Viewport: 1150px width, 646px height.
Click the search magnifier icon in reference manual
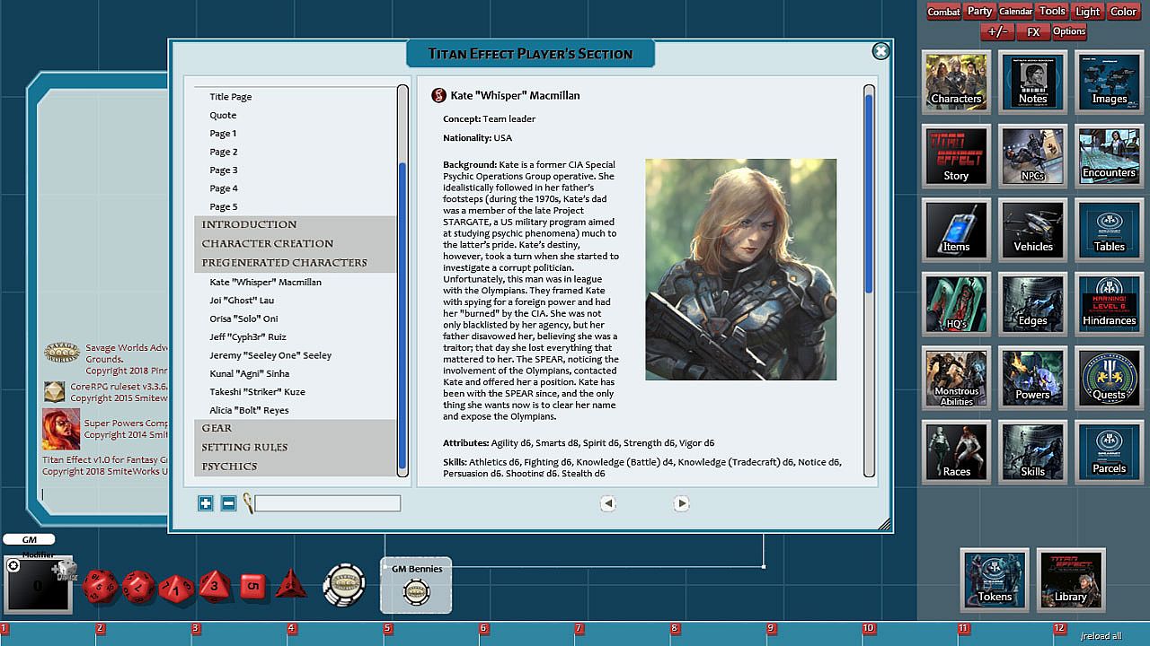point(248,503)
